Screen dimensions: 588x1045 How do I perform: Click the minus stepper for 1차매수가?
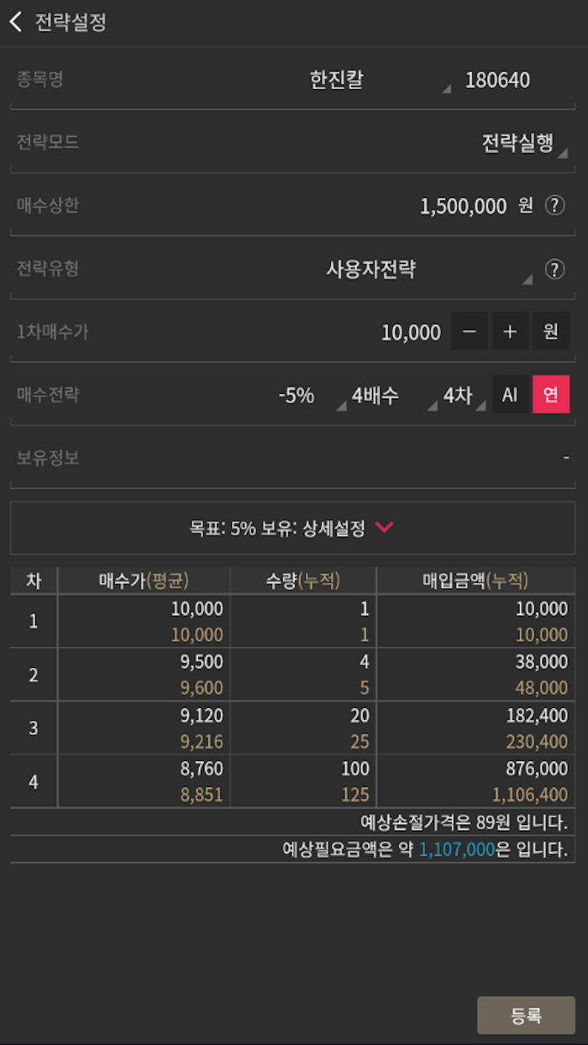click(x=470, y=331)
